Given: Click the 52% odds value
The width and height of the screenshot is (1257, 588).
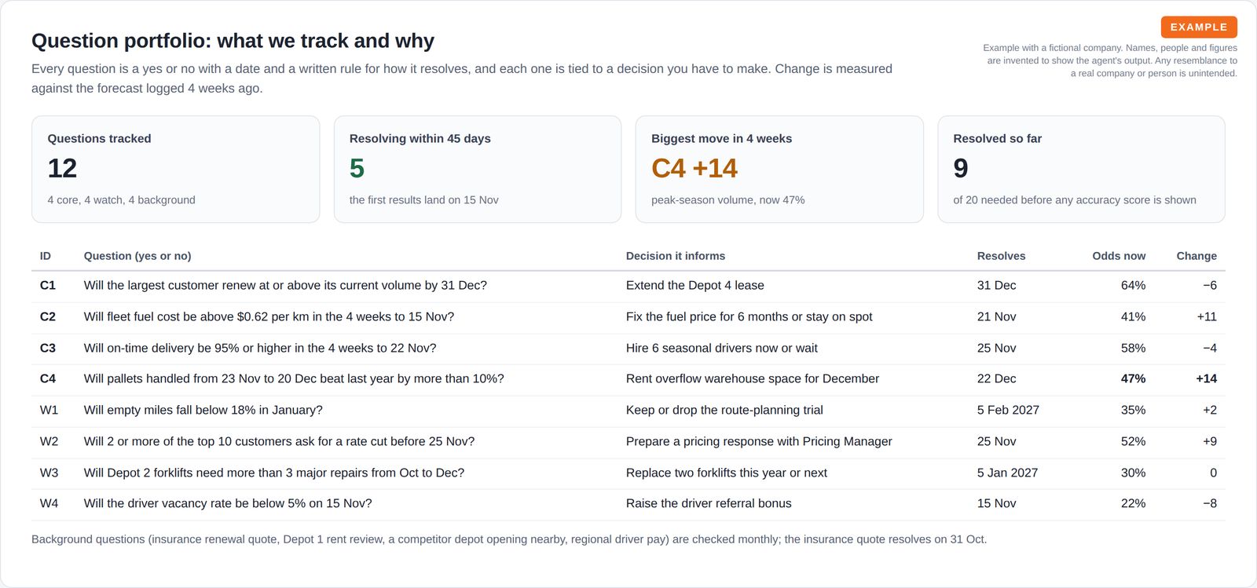Looking at the screenshot, I should pyautogui.click(x=1133, y=442).
